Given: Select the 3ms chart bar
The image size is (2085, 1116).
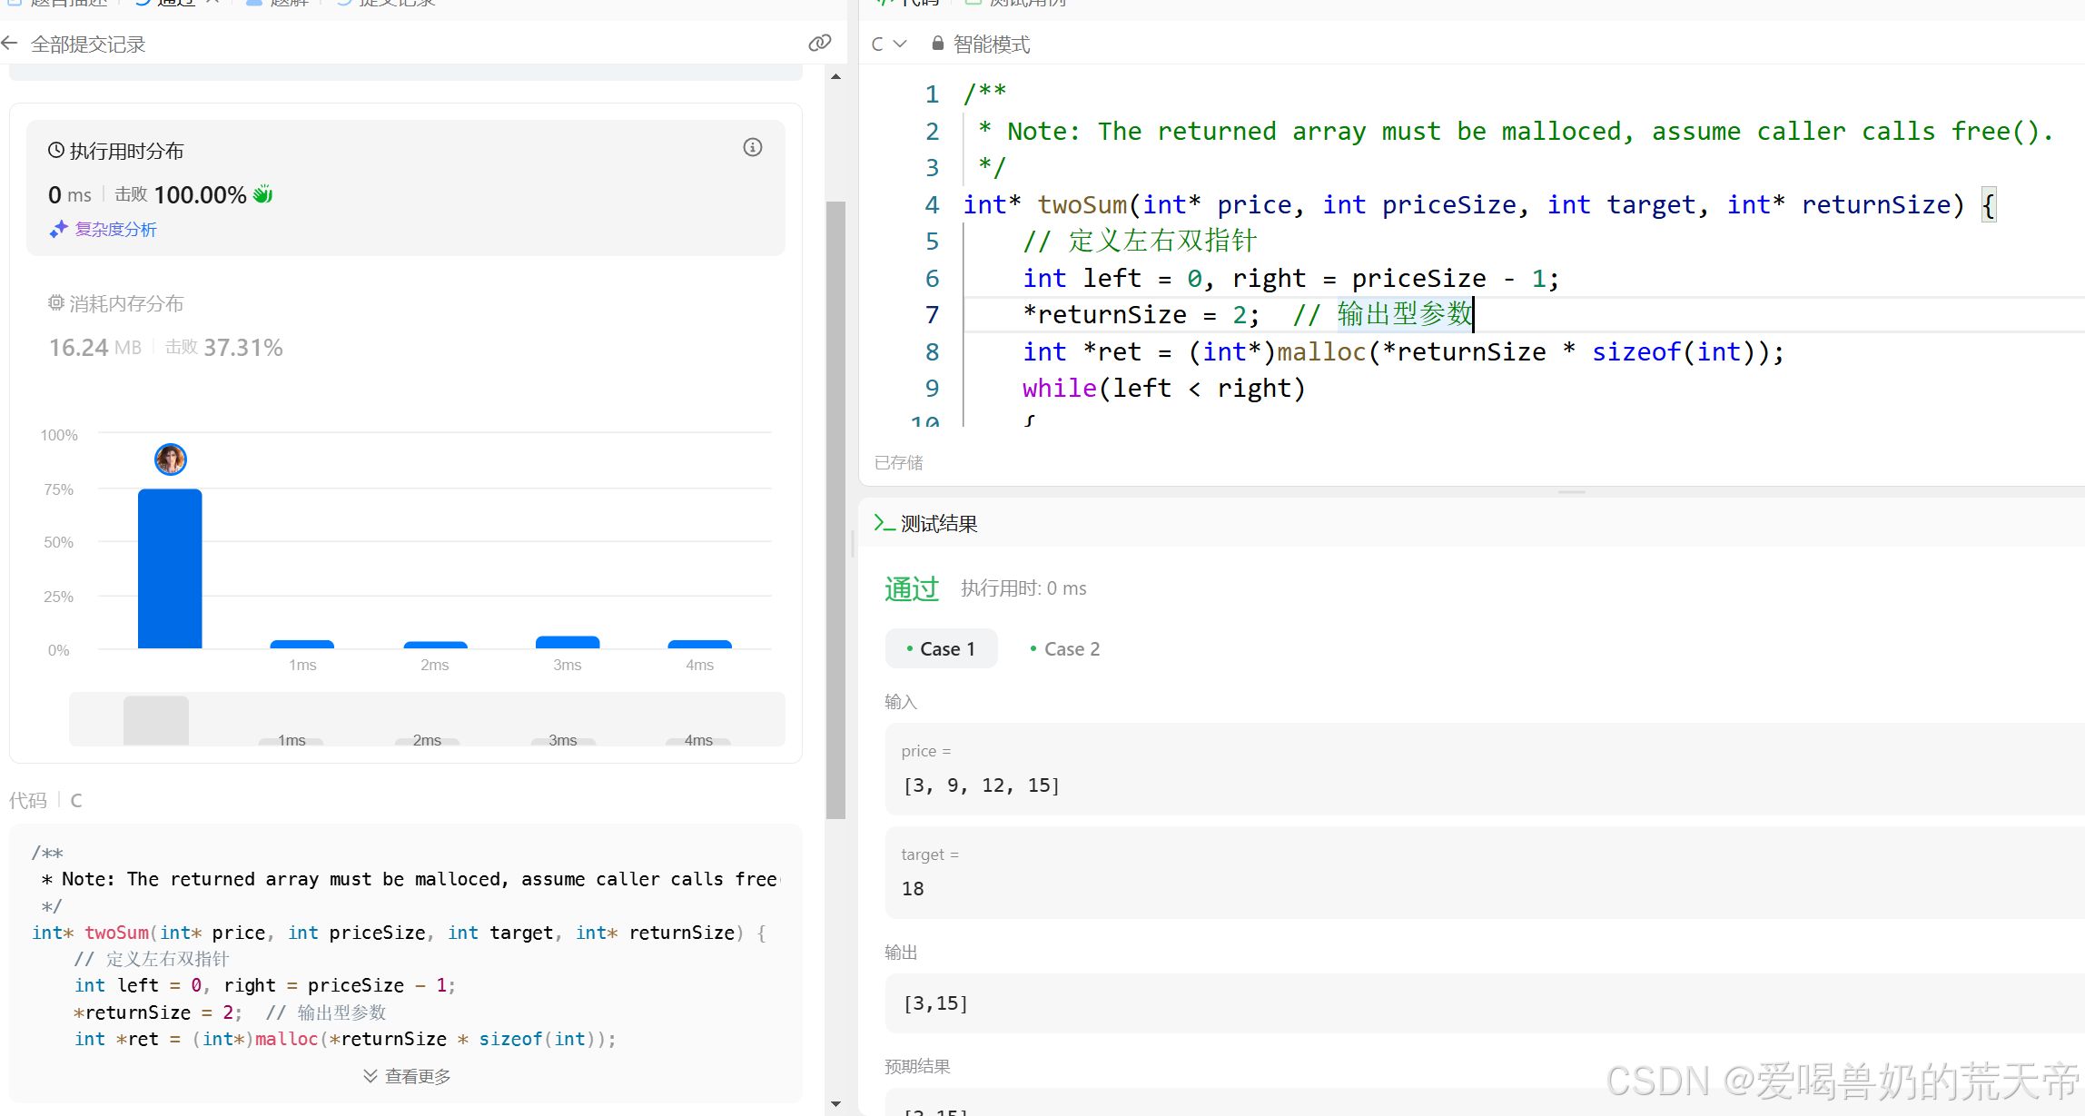Looking at the screenshot, I should pyautogui.click(x=568, y=642).
